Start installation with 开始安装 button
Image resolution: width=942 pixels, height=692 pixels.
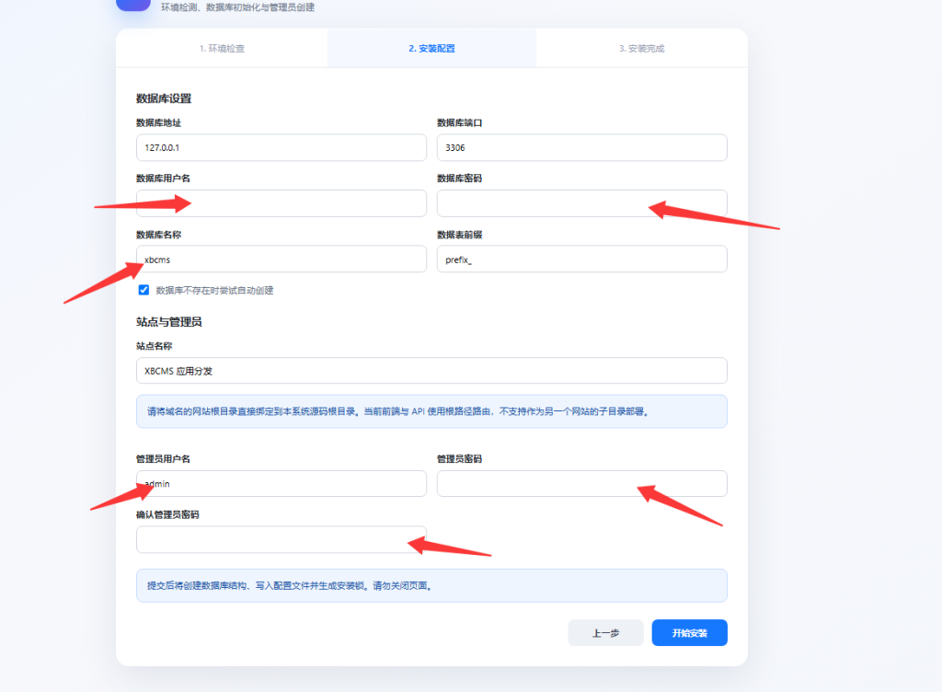690,633
